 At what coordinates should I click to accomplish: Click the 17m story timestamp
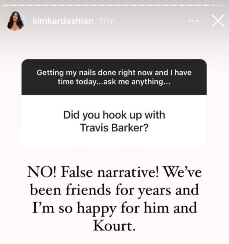107,21
